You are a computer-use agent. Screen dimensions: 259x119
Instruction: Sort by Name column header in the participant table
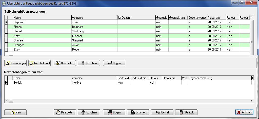42,18
